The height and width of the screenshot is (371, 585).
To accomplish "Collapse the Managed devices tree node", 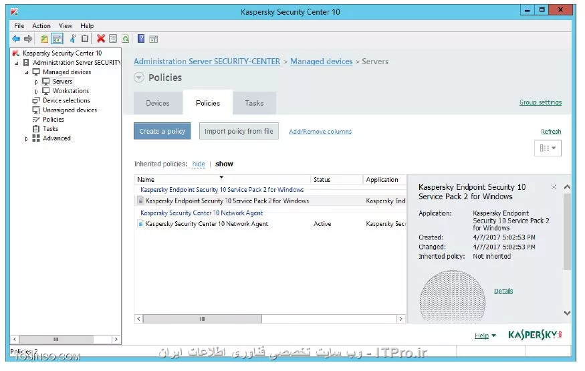I will 27,72.
